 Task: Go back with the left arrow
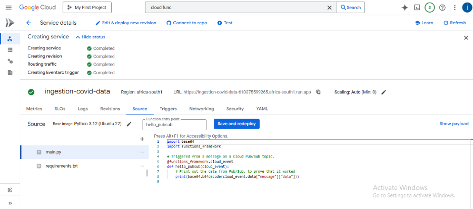coord(29,23)
